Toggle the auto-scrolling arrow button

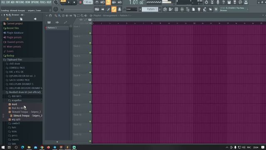click(x=103, y=9)
